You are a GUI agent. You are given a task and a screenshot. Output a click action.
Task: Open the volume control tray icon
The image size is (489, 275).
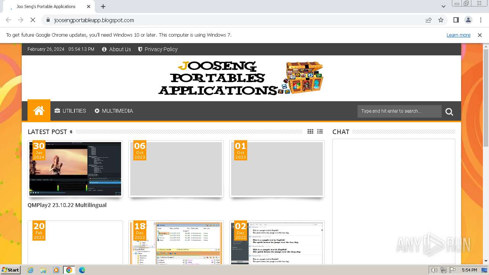434,270
